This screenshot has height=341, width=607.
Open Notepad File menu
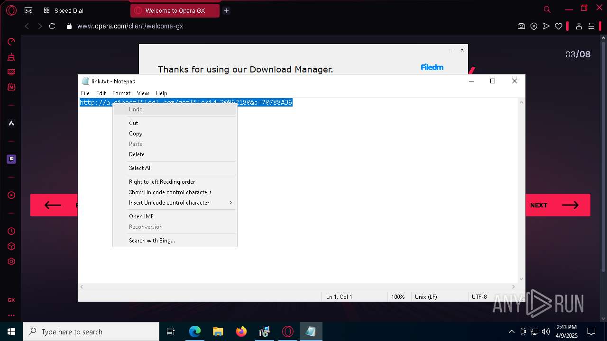coord(85,93)
